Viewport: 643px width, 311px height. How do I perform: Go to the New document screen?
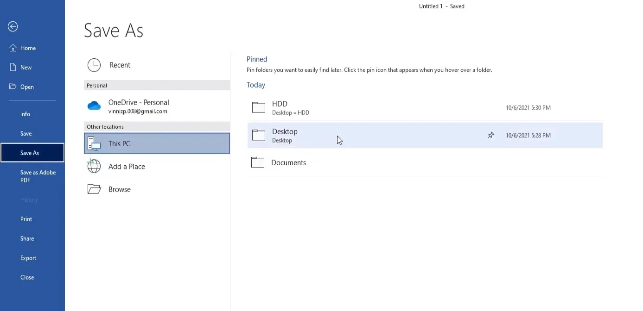tap(26, 67)
